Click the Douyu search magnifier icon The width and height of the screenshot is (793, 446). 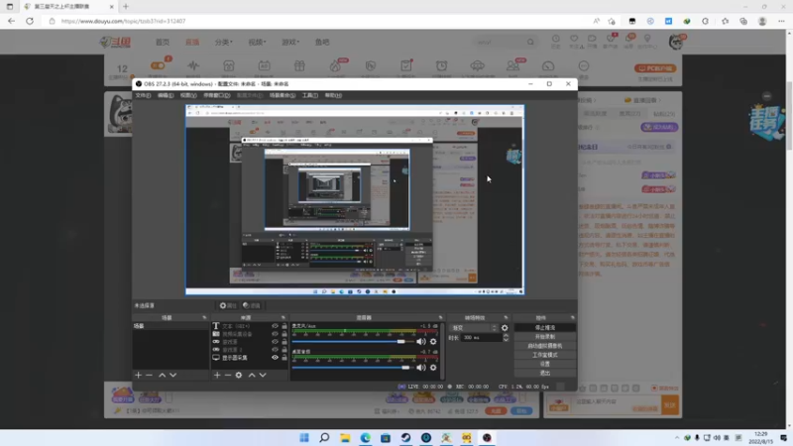pos(530,42)
